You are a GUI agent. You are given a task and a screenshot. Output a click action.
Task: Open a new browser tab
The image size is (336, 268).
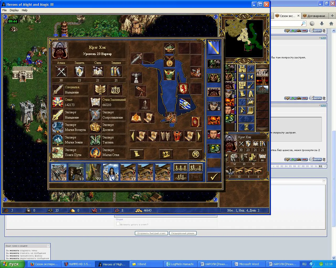[332, 16]
